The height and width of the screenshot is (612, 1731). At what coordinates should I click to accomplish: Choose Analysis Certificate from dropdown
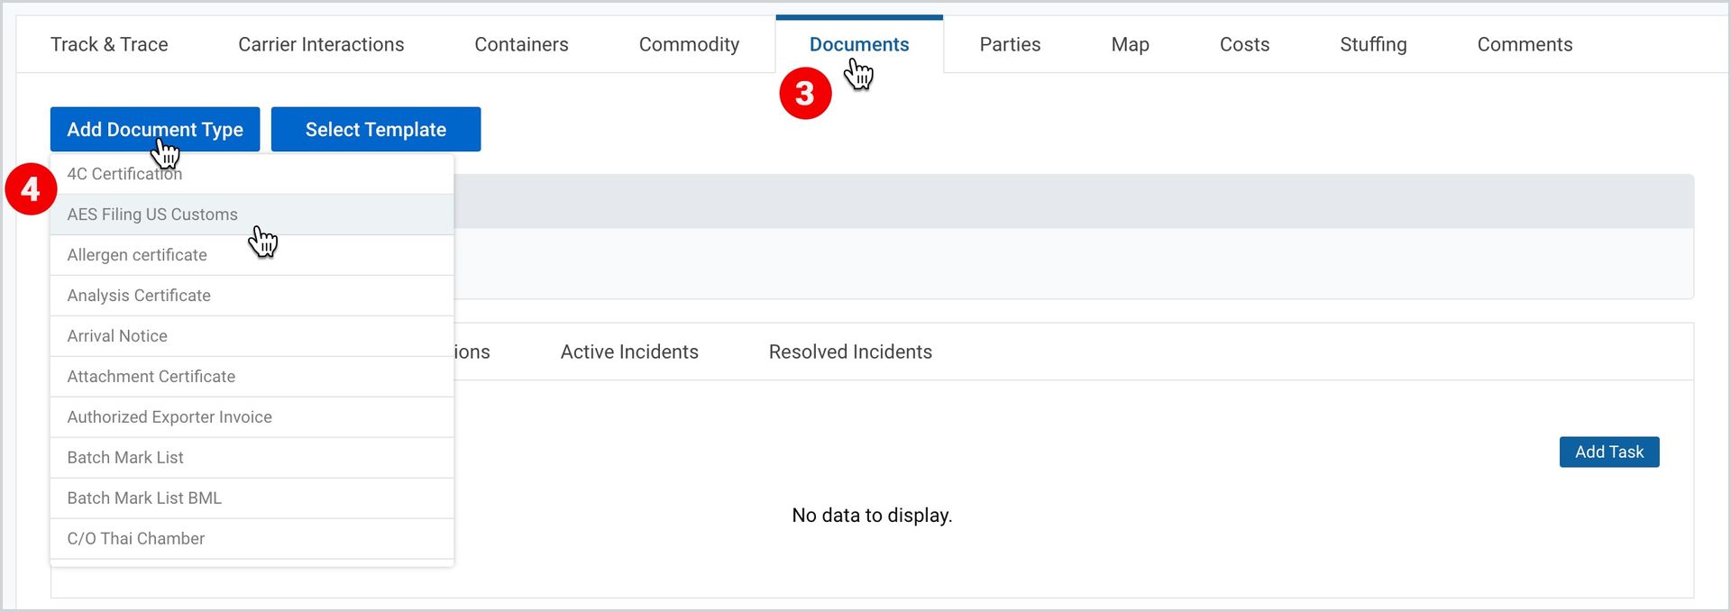[x=252, y=296]
